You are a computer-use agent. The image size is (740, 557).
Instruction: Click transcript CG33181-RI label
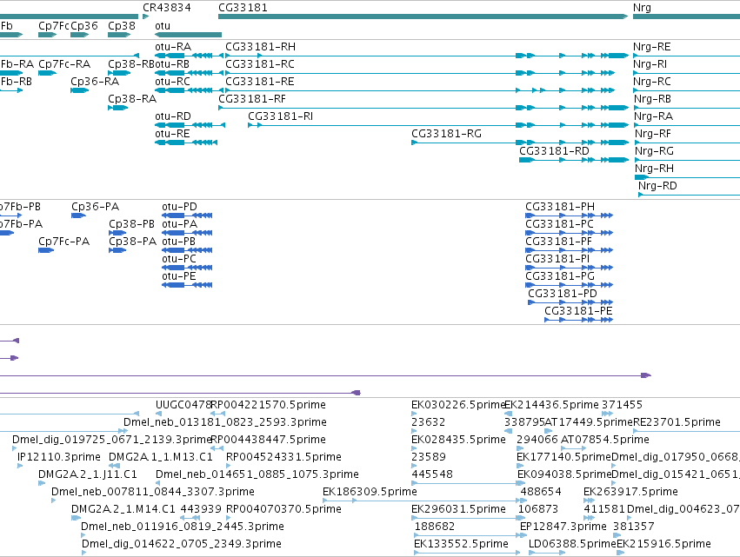click(x=280, y=116)
